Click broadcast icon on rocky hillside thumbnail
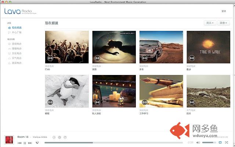The image size is (235, 147). click(x=192, y=102)
